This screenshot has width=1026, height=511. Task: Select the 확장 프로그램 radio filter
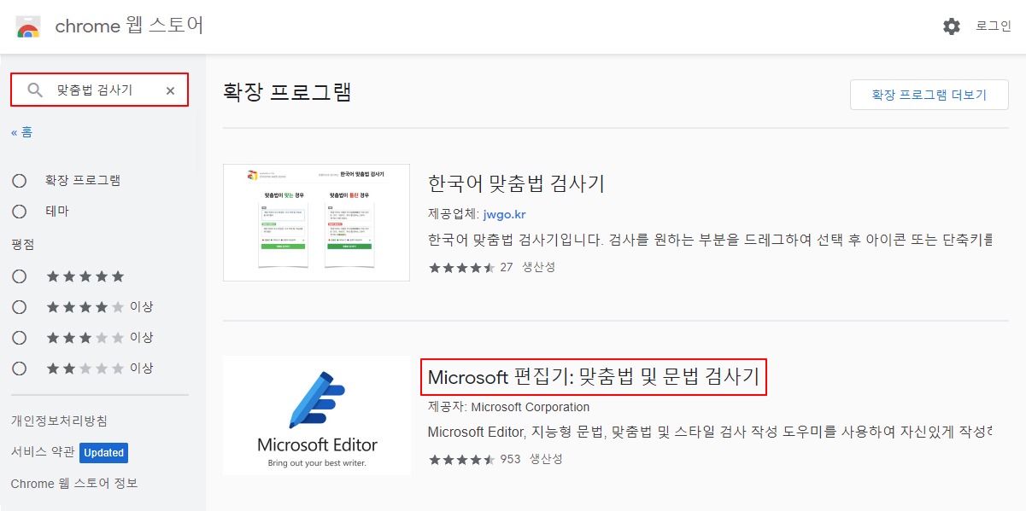pyautogui.click(x=19, y=181)
